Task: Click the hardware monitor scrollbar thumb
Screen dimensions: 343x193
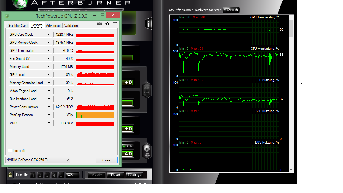Action: pos(291,29)
